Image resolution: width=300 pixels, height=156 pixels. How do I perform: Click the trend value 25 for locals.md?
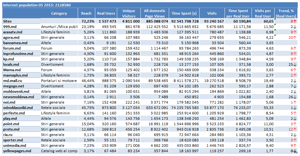click(292, 64)
